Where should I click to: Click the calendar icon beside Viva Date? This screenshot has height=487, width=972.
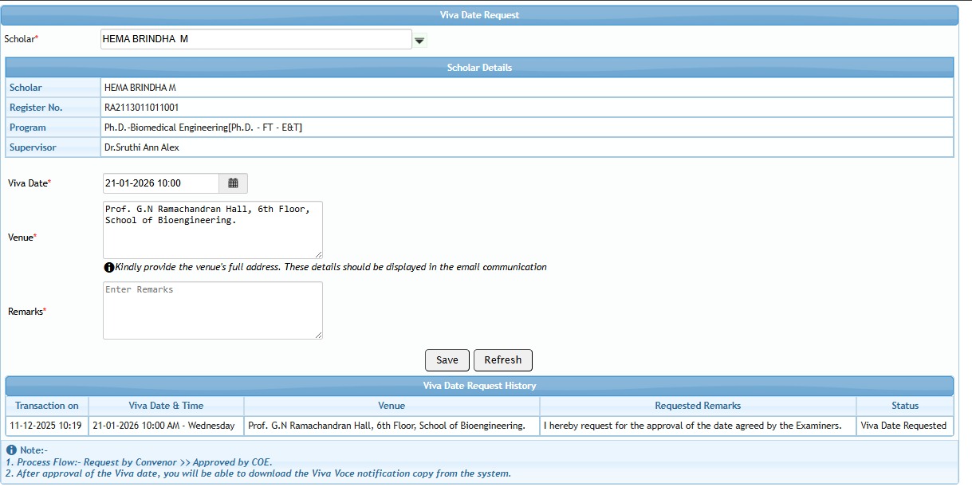[x=233, y=183]
